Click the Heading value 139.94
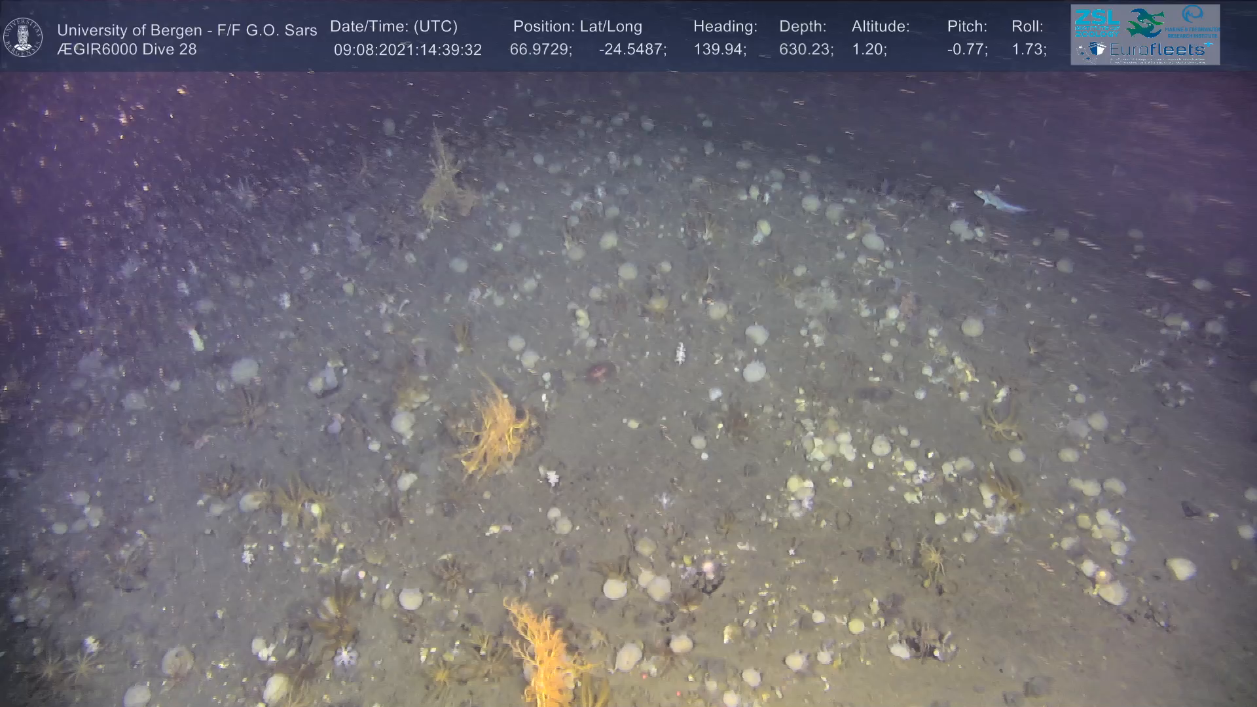The image size is (1257, 707). tap(720, 50)
